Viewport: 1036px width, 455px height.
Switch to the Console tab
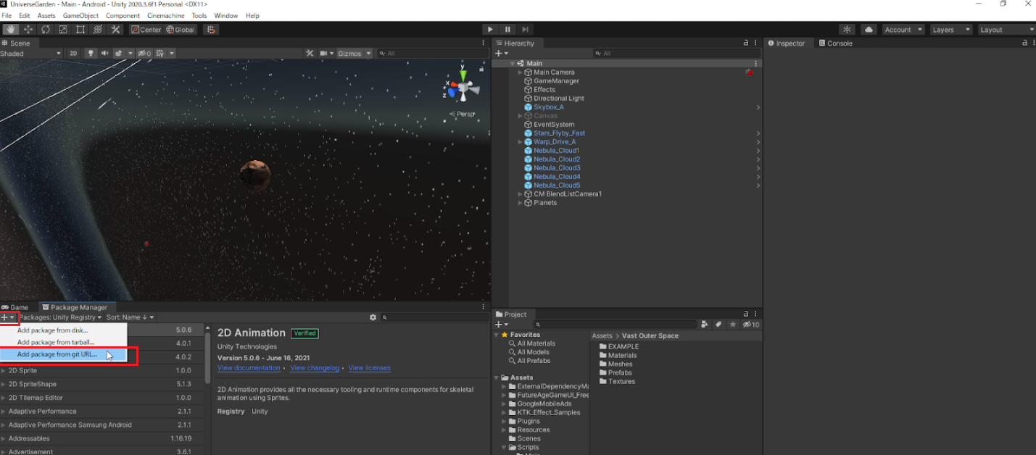835,43
